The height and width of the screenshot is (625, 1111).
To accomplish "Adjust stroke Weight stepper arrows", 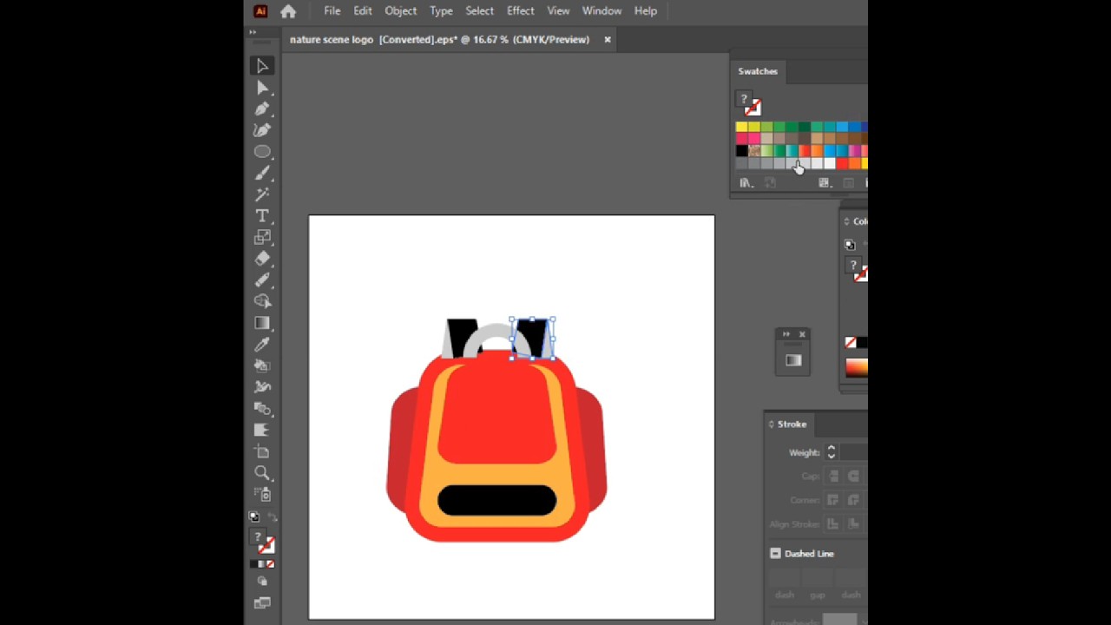I will pyautogui.click(x=831, y=452).
